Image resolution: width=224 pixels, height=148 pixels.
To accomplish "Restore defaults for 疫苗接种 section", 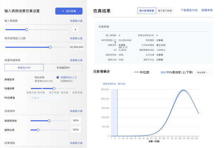I will [76, 111].
